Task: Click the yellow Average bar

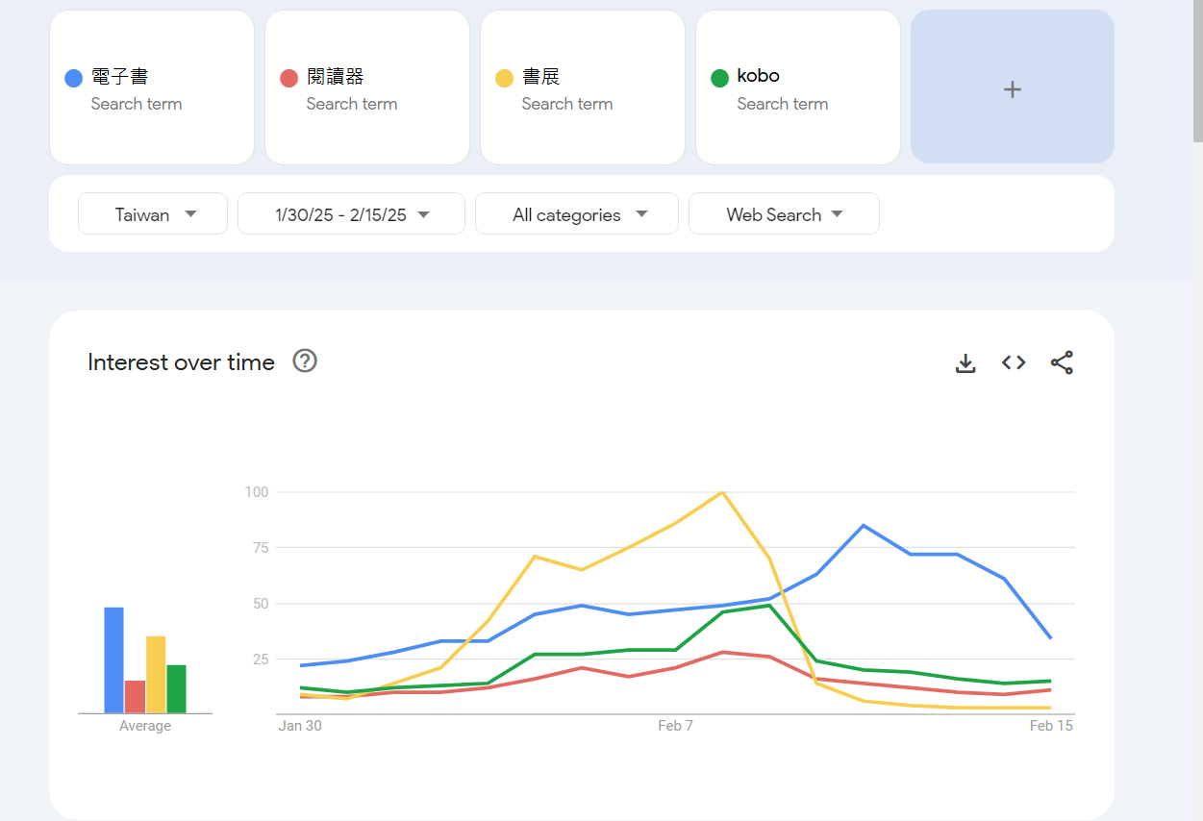Action: click(x=156, y=675)
